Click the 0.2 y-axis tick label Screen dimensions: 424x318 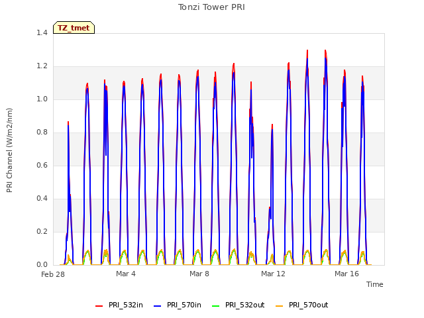coord(42,231)
